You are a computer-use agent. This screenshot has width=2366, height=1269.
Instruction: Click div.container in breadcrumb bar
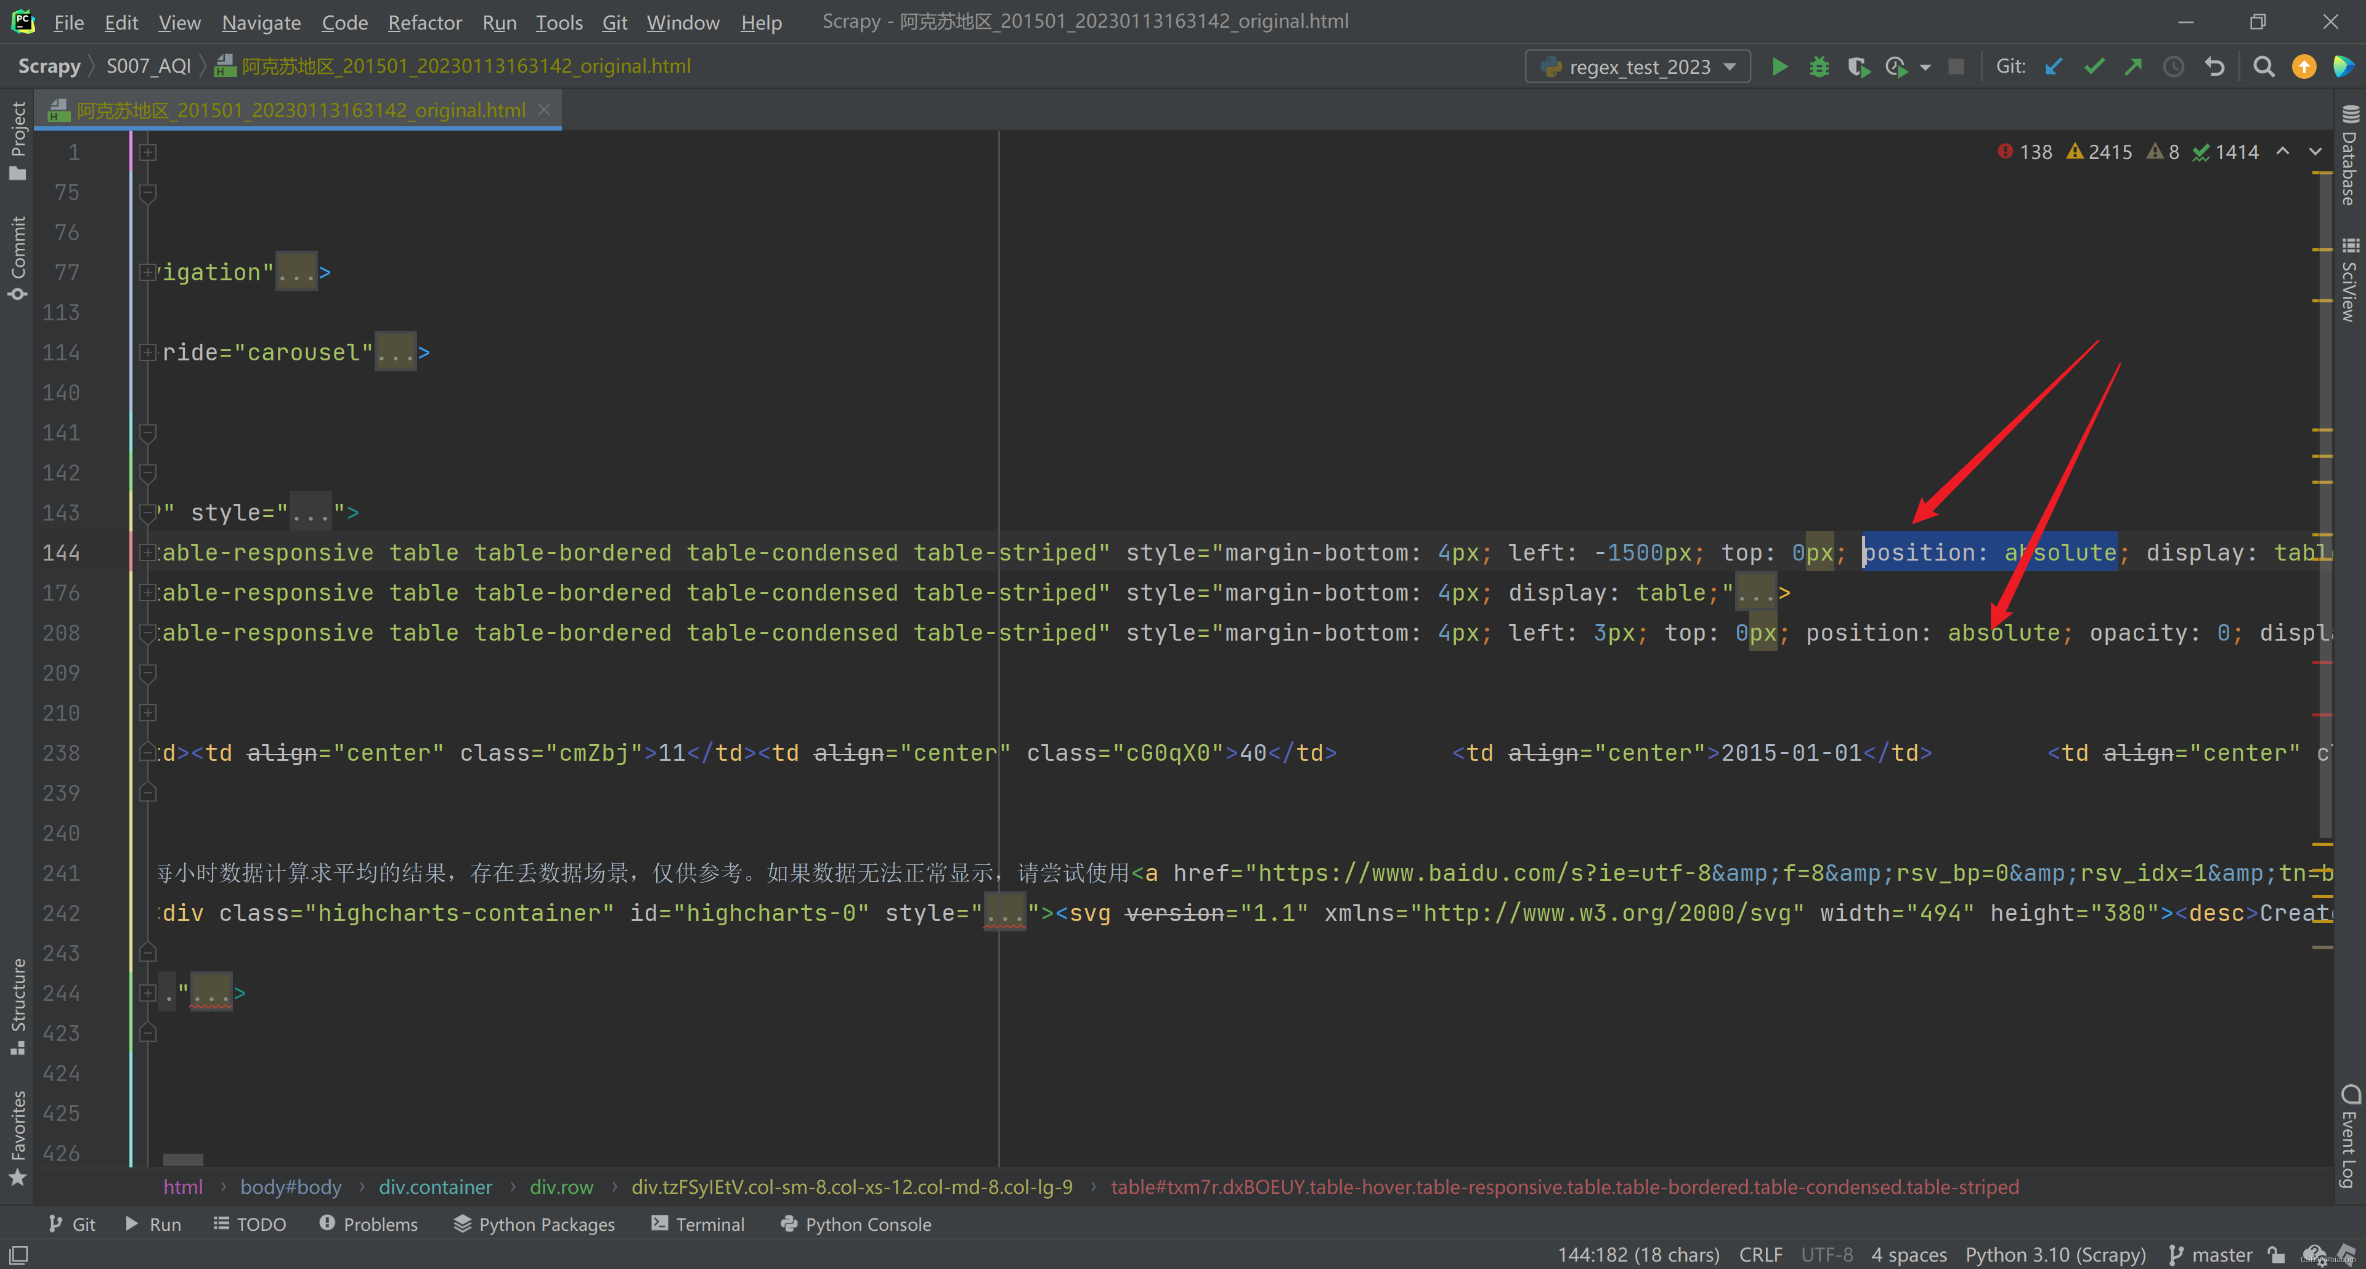click(x=436, y=1186)
